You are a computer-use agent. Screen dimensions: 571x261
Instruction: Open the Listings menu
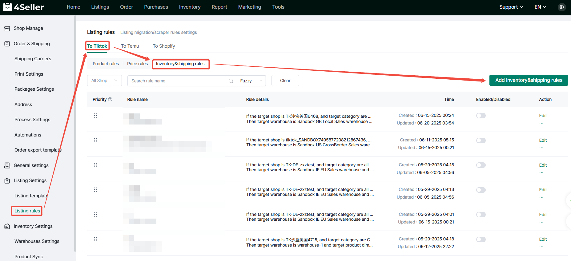[100, 7]
